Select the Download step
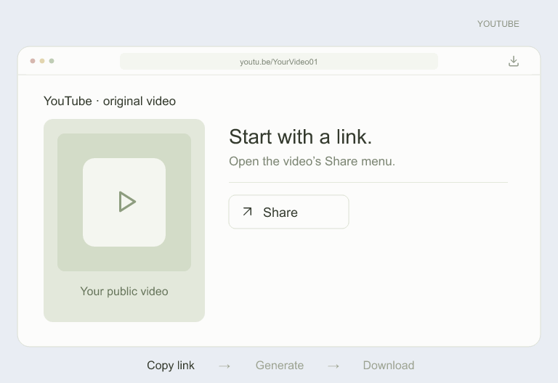This screenshot has height=383, width=558. (389, 366)
